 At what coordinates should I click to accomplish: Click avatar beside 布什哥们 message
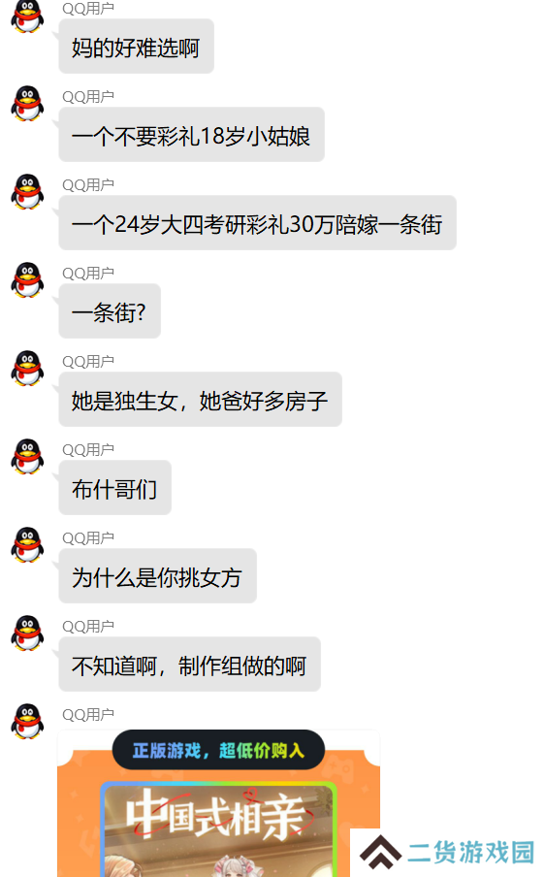(27, 457)
